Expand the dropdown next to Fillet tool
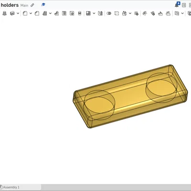Image resolution: width=191 pixels, height=191 pixels. (x=31, y=13)
